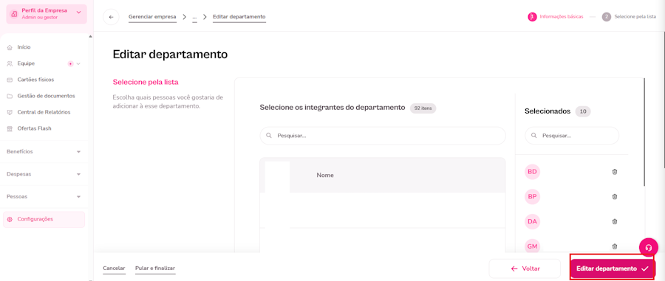Screen dimensions: 665x281
Task: Click the integrantes Pesquisar search field
Action: click(383, 136)
